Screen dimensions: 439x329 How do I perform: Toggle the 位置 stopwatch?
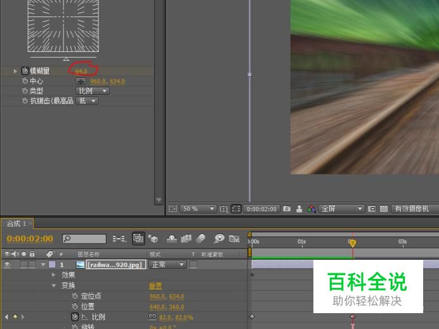click(x=75, y=306)
